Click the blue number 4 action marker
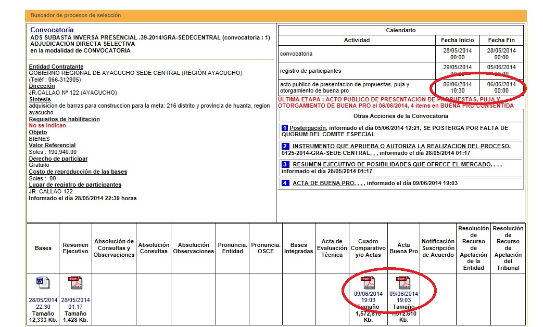Image resolution: width=543 pixels, height=327 pixels. click(285, 183)
